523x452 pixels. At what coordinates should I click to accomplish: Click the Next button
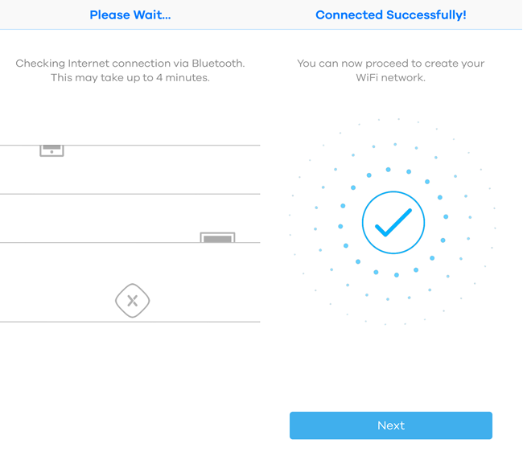[x=390, y=425]
